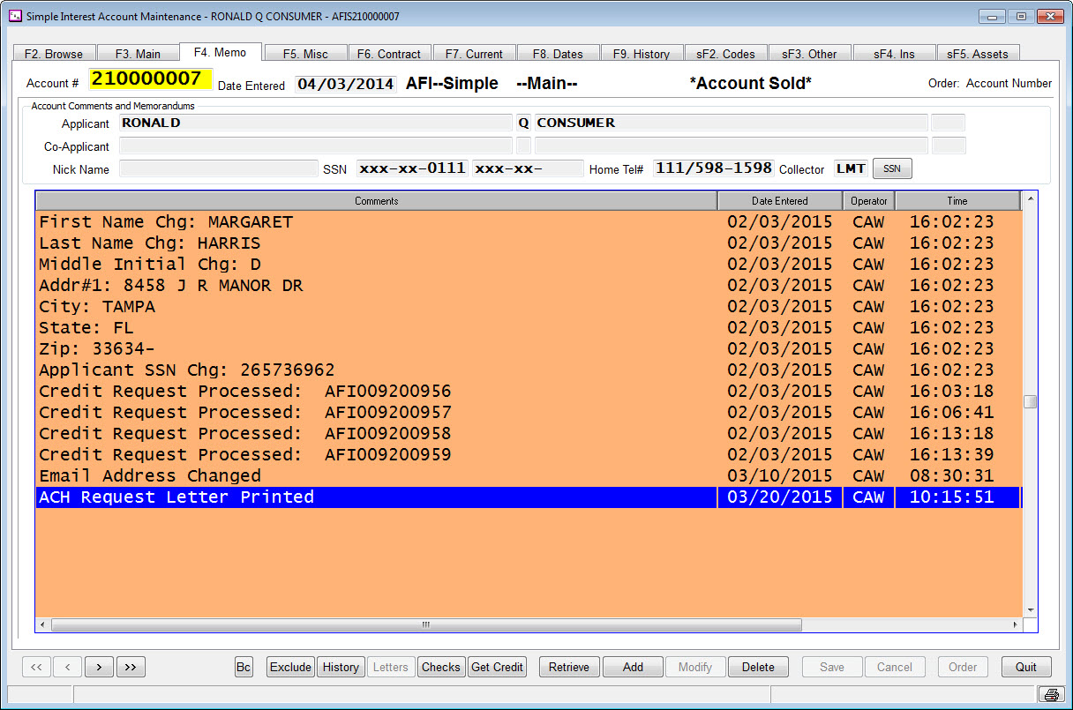Add a new memo entry

click(x=633, y=667)
